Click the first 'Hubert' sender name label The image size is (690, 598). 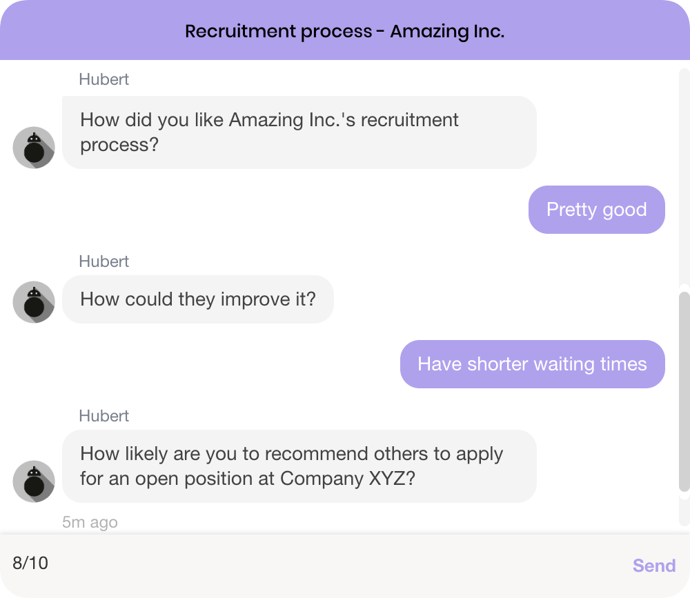[103, 79]
